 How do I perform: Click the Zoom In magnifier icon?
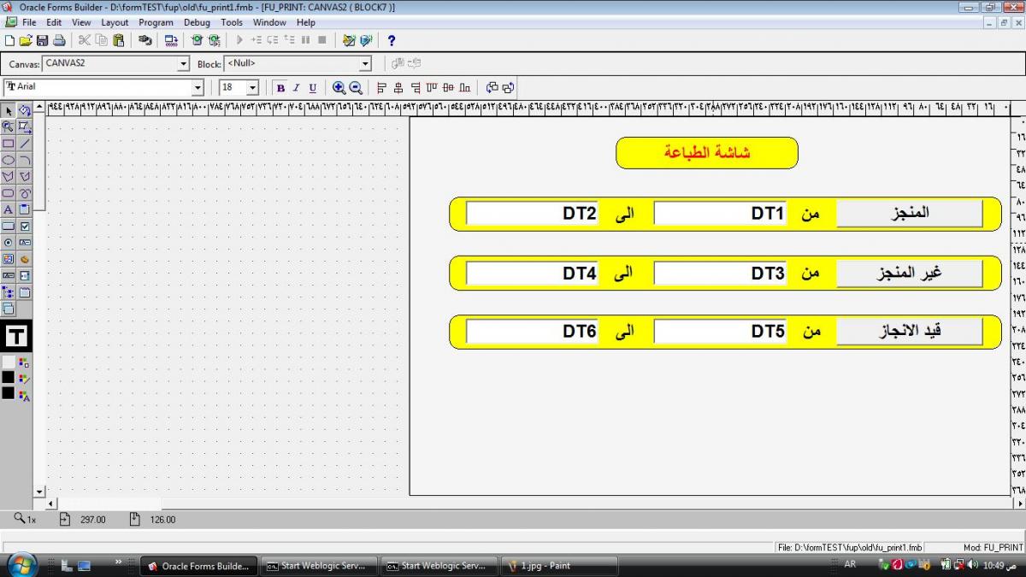(x=339, y=87)
